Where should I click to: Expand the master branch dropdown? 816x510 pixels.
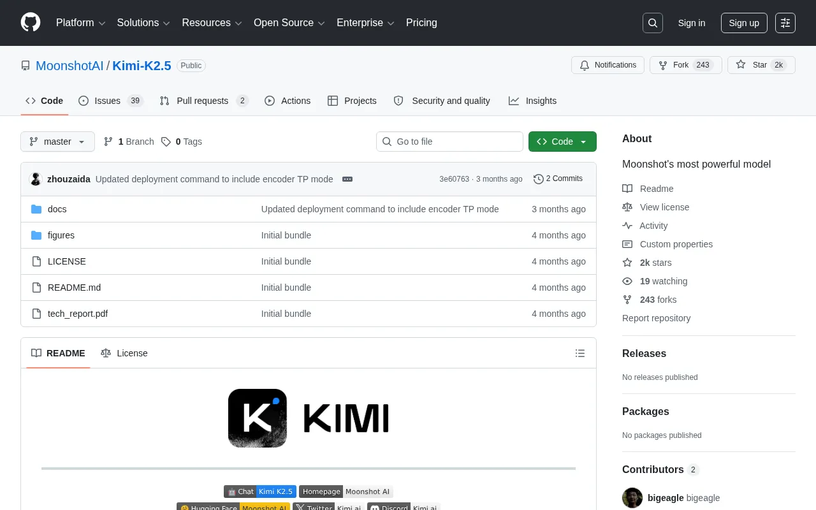pyautogui.click(x=57, y=142)
